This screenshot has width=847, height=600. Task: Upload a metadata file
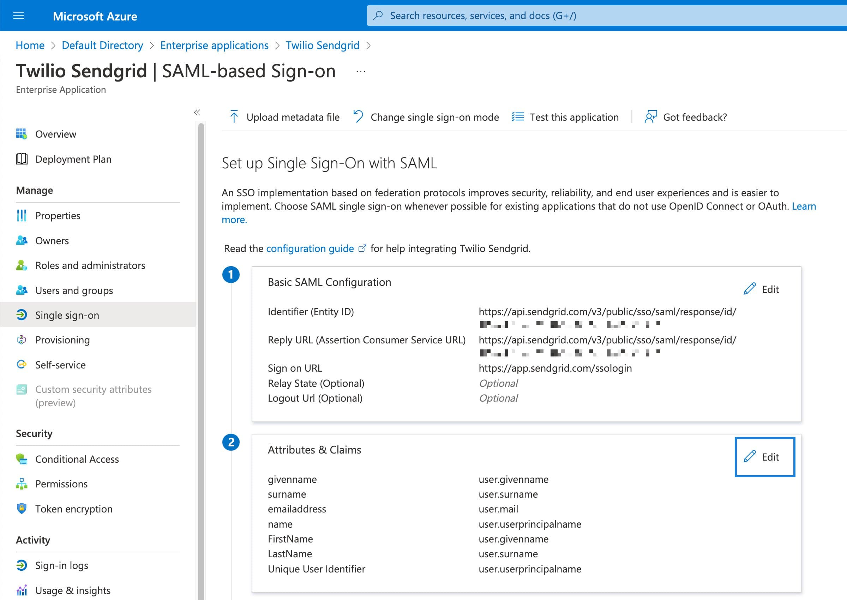(x=293, y=117)
